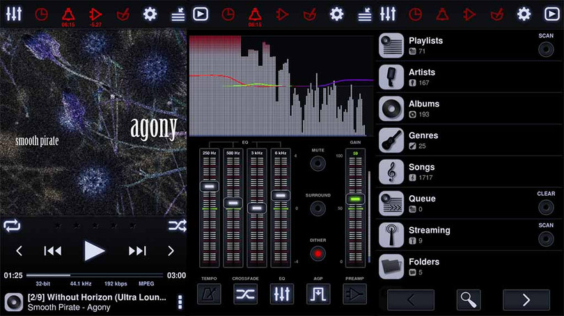Open the Playlists category
This screenshot has width=564, height=316.
pos(425,45)
